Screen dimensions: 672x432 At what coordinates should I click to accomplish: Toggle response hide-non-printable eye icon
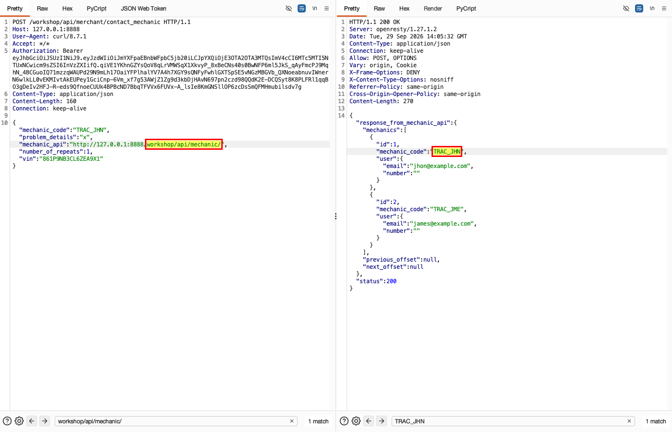pos(626,8)
